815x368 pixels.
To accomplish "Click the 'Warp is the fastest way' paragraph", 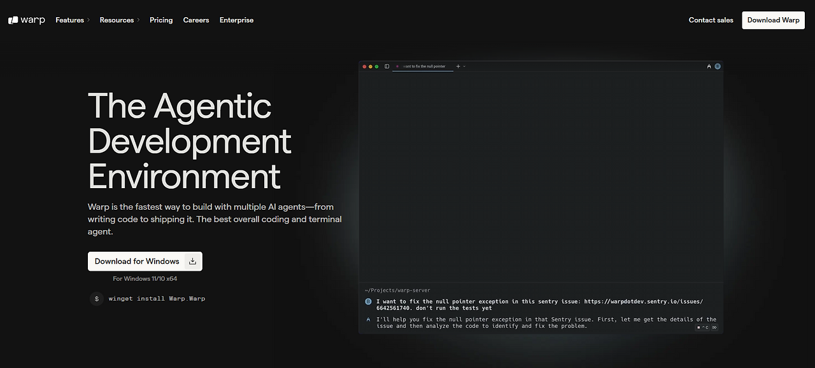I will coord(215,219).
